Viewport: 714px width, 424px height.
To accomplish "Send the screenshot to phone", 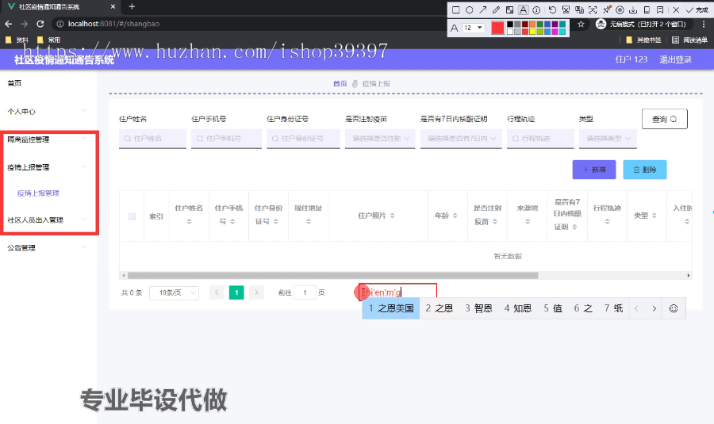I will 647,10.
